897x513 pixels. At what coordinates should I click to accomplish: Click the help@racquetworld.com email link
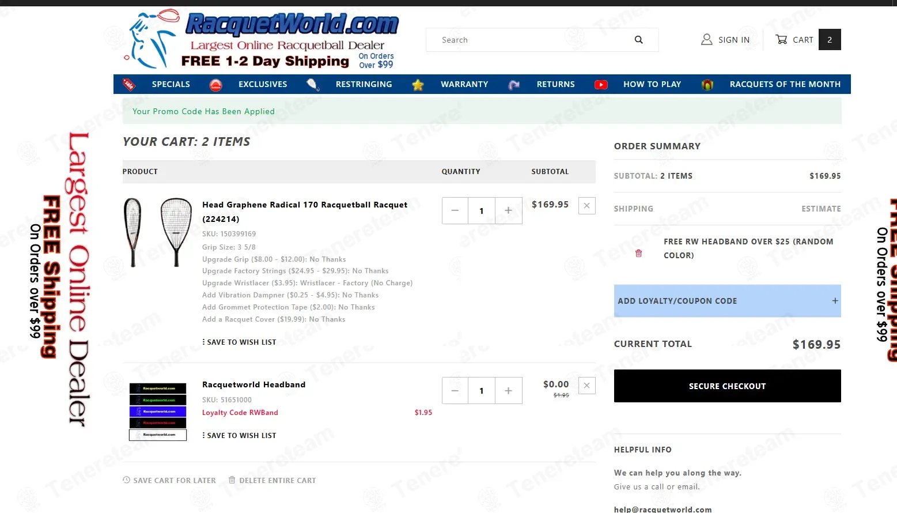(x=663, y=510)
